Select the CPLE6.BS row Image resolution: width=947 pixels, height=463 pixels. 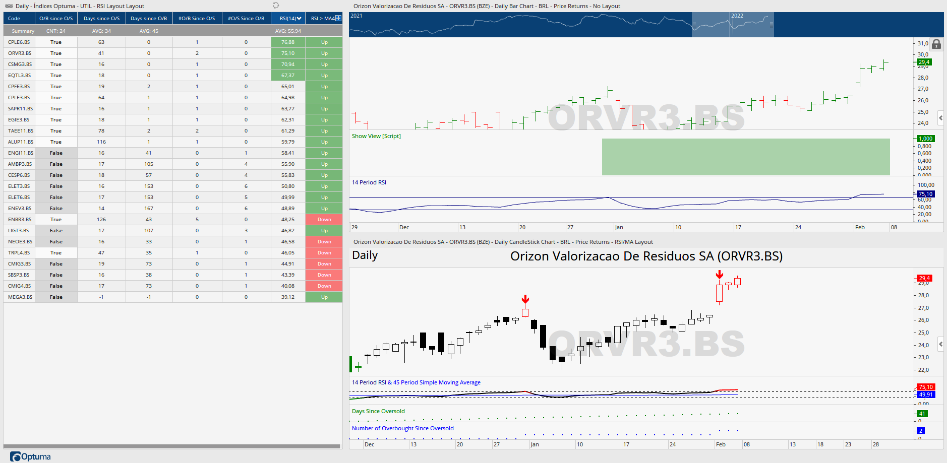click(173, 42)
